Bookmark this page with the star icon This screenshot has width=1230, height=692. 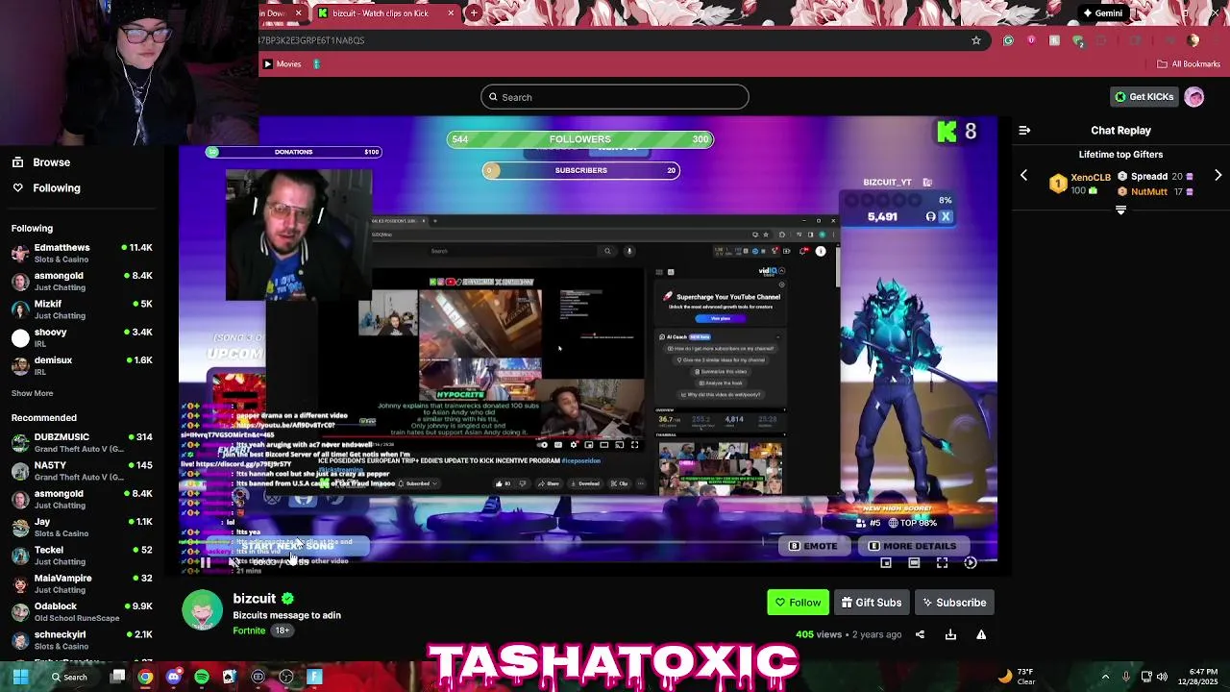click(976, 40)
